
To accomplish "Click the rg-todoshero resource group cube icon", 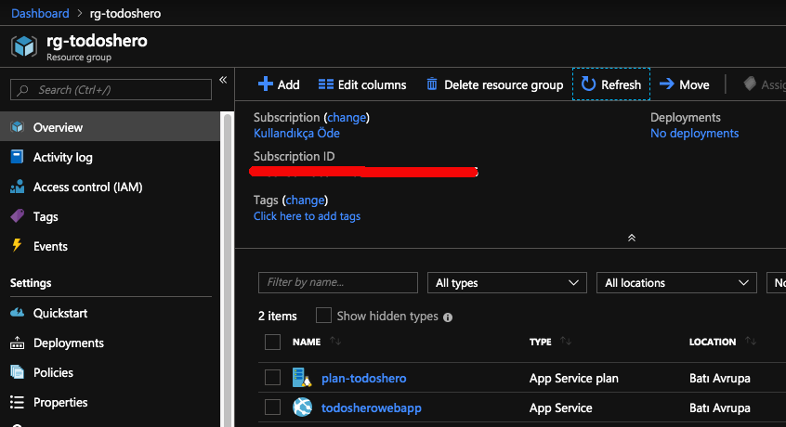I will click(23, 46).
